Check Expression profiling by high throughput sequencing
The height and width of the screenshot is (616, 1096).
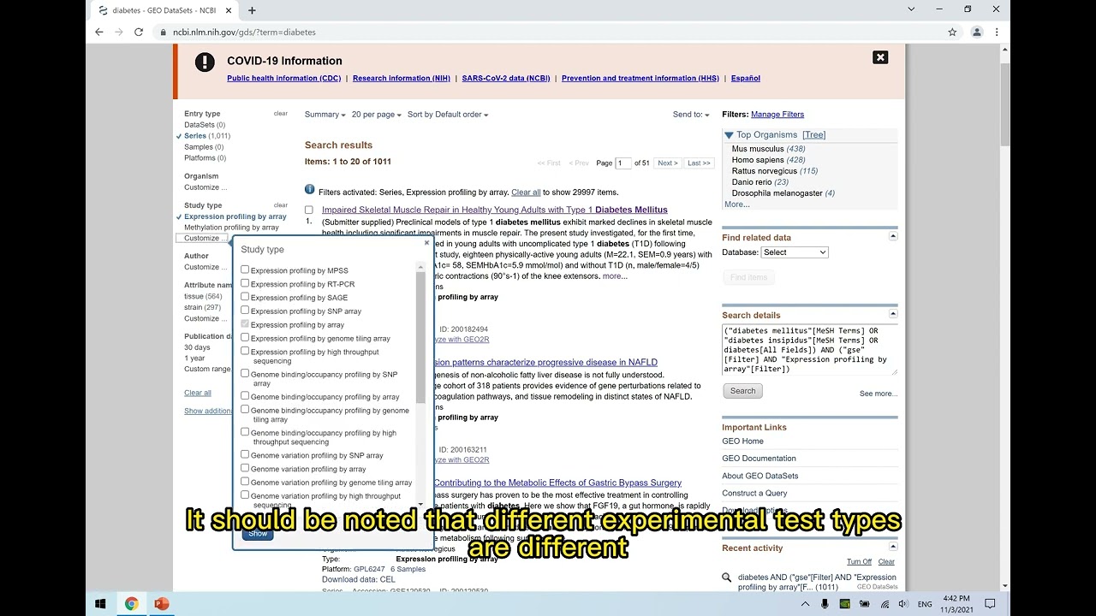click(x=245, y=351)
